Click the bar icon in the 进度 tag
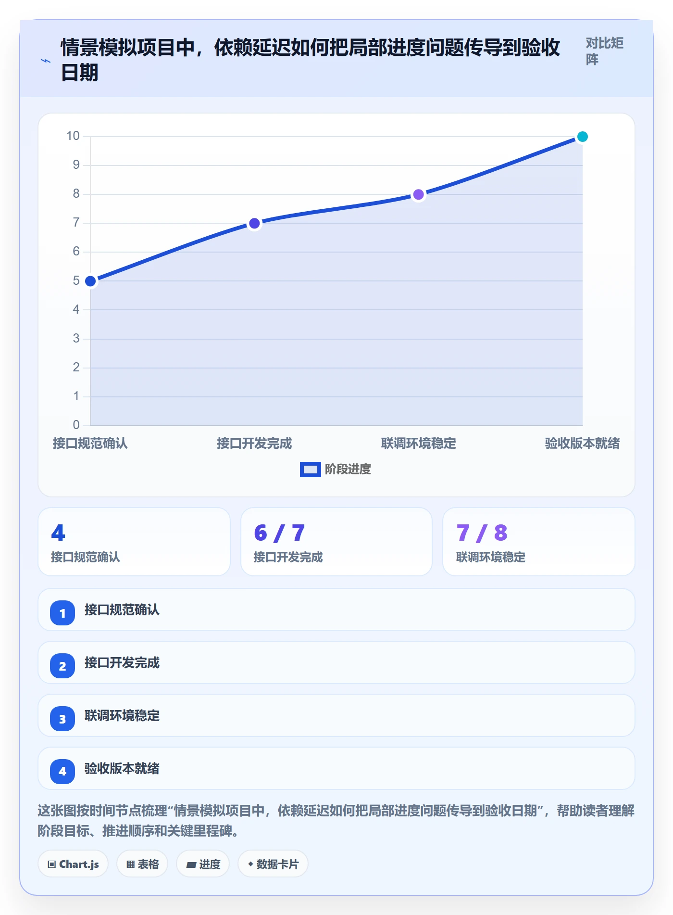Viewport: 673px width, 915px height. pyautogui.click(x=191, y=865)
